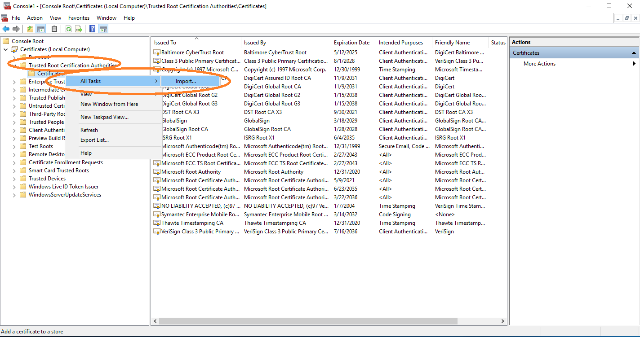The image size is (640, 337).
Task: Click the More Actions entry
Action: coord(539,63)
